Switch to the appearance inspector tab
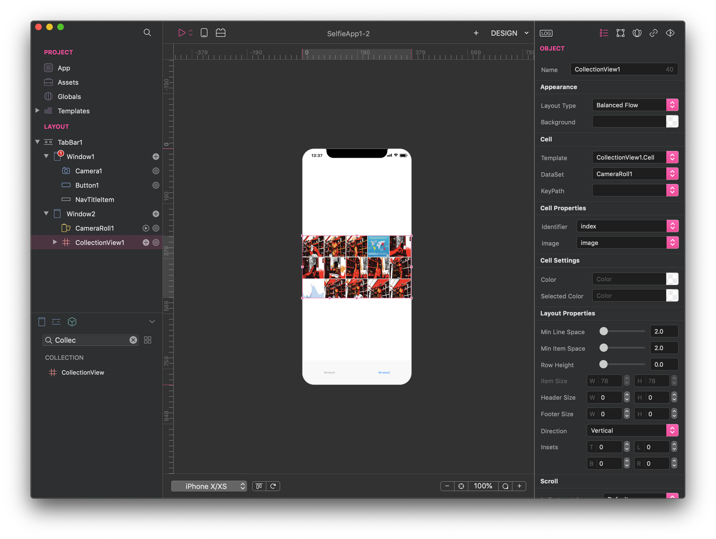The height and width of the screenshot is (539, 716). tap(637, 33)
